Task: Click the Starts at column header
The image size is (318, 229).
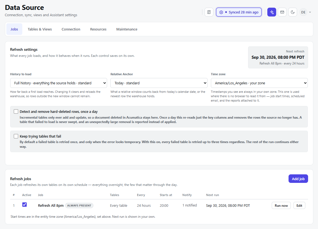Action: pos(166,195)
